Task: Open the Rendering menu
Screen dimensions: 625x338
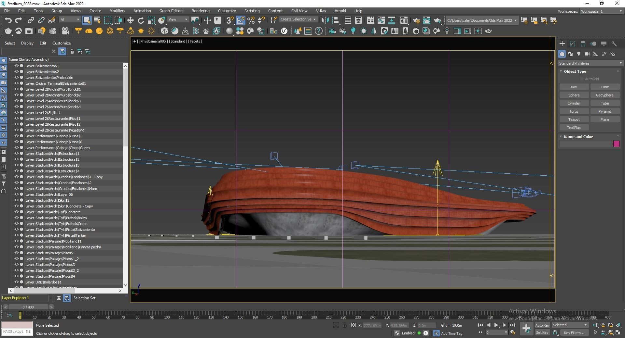Action: 200,11
